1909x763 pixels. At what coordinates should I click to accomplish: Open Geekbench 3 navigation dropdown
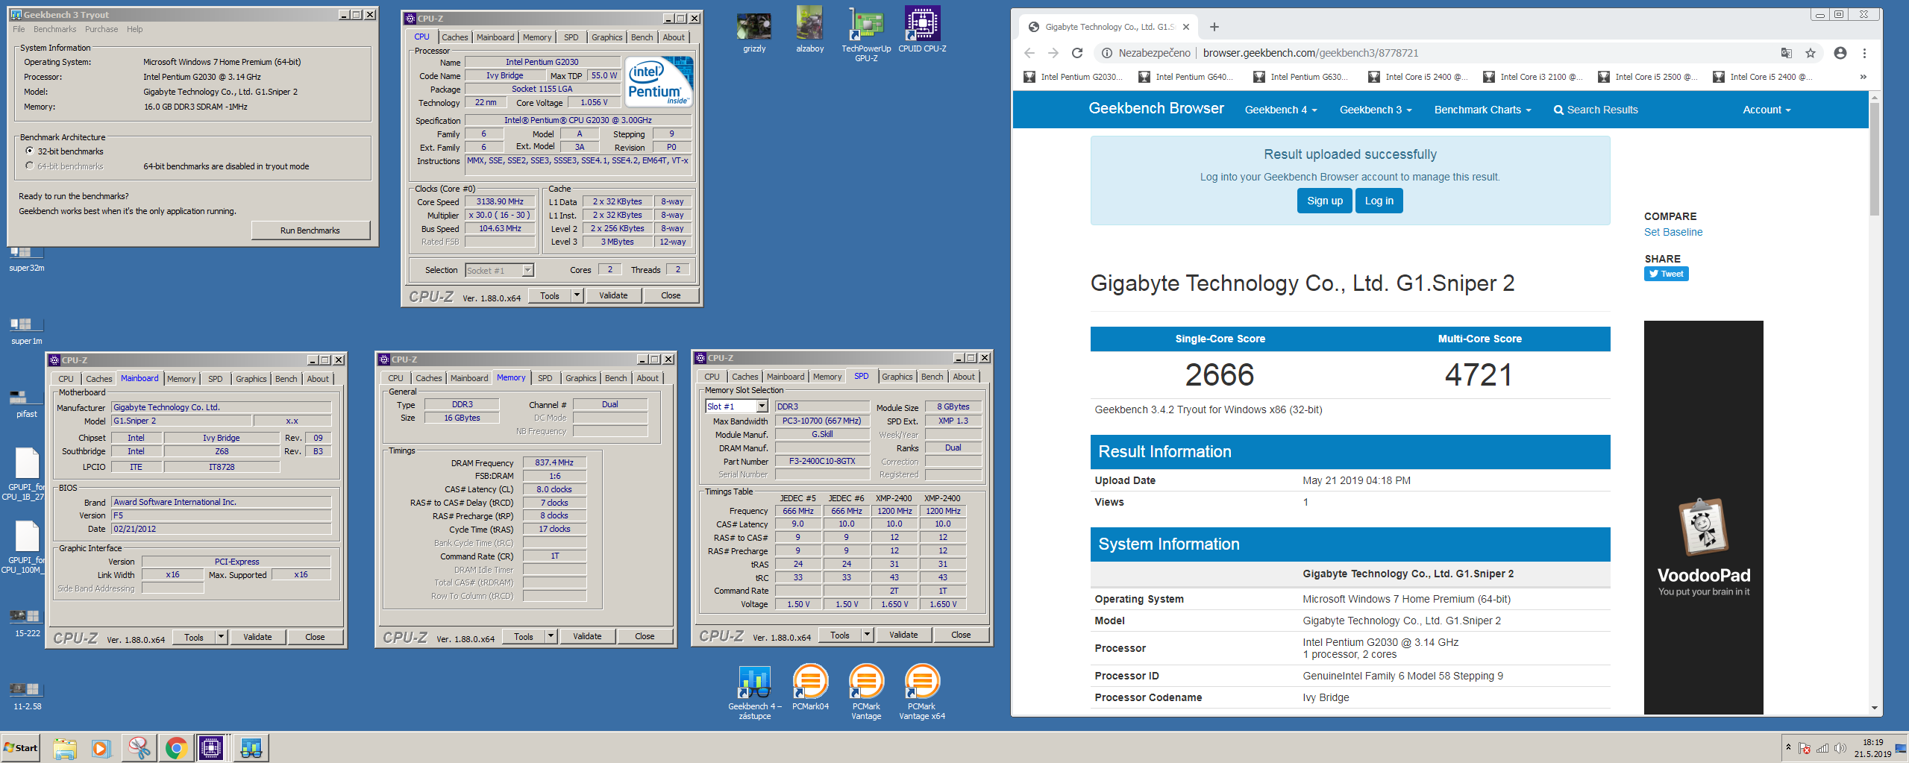pos(1376,110)
